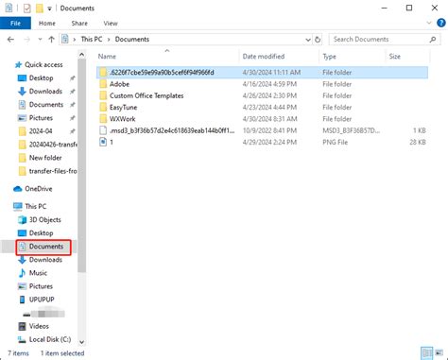Select the .msd3_b3f36b57d2e4c... file

[x=262, y=130]
